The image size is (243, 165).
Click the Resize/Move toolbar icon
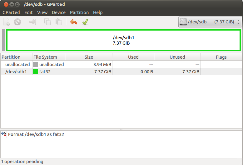point(32,22)
